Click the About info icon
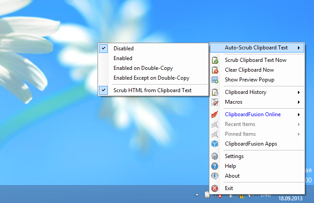 click(215, 176)
